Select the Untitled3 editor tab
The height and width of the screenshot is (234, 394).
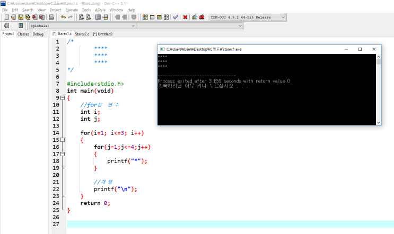tap(103, 34)
